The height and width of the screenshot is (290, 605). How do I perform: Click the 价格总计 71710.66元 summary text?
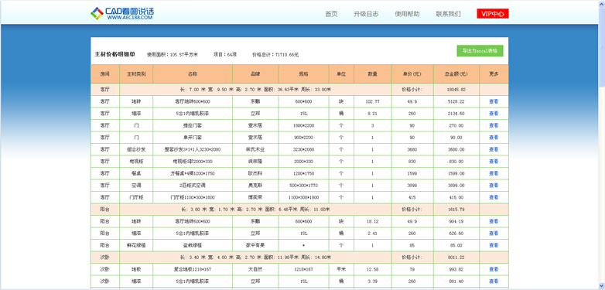click(x=275, y=55)
